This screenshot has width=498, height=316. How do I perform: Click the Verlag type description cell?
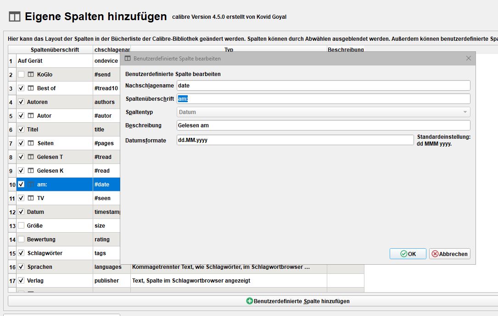coord(229,280)
